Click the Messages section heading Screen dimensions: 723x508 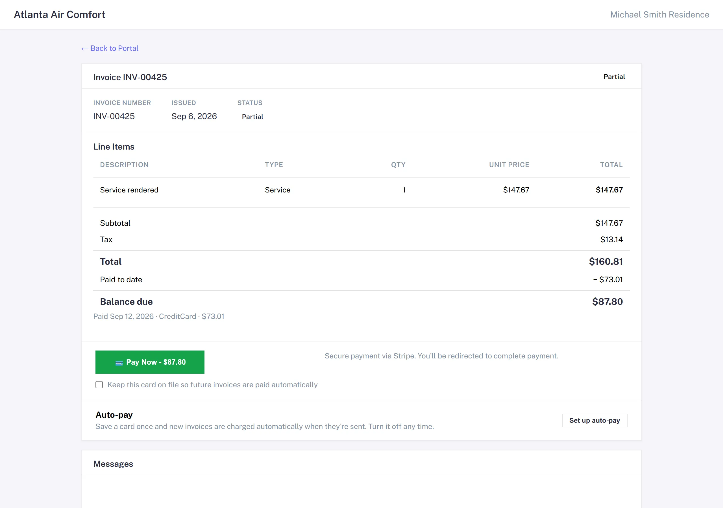click(x=113, y=464)
